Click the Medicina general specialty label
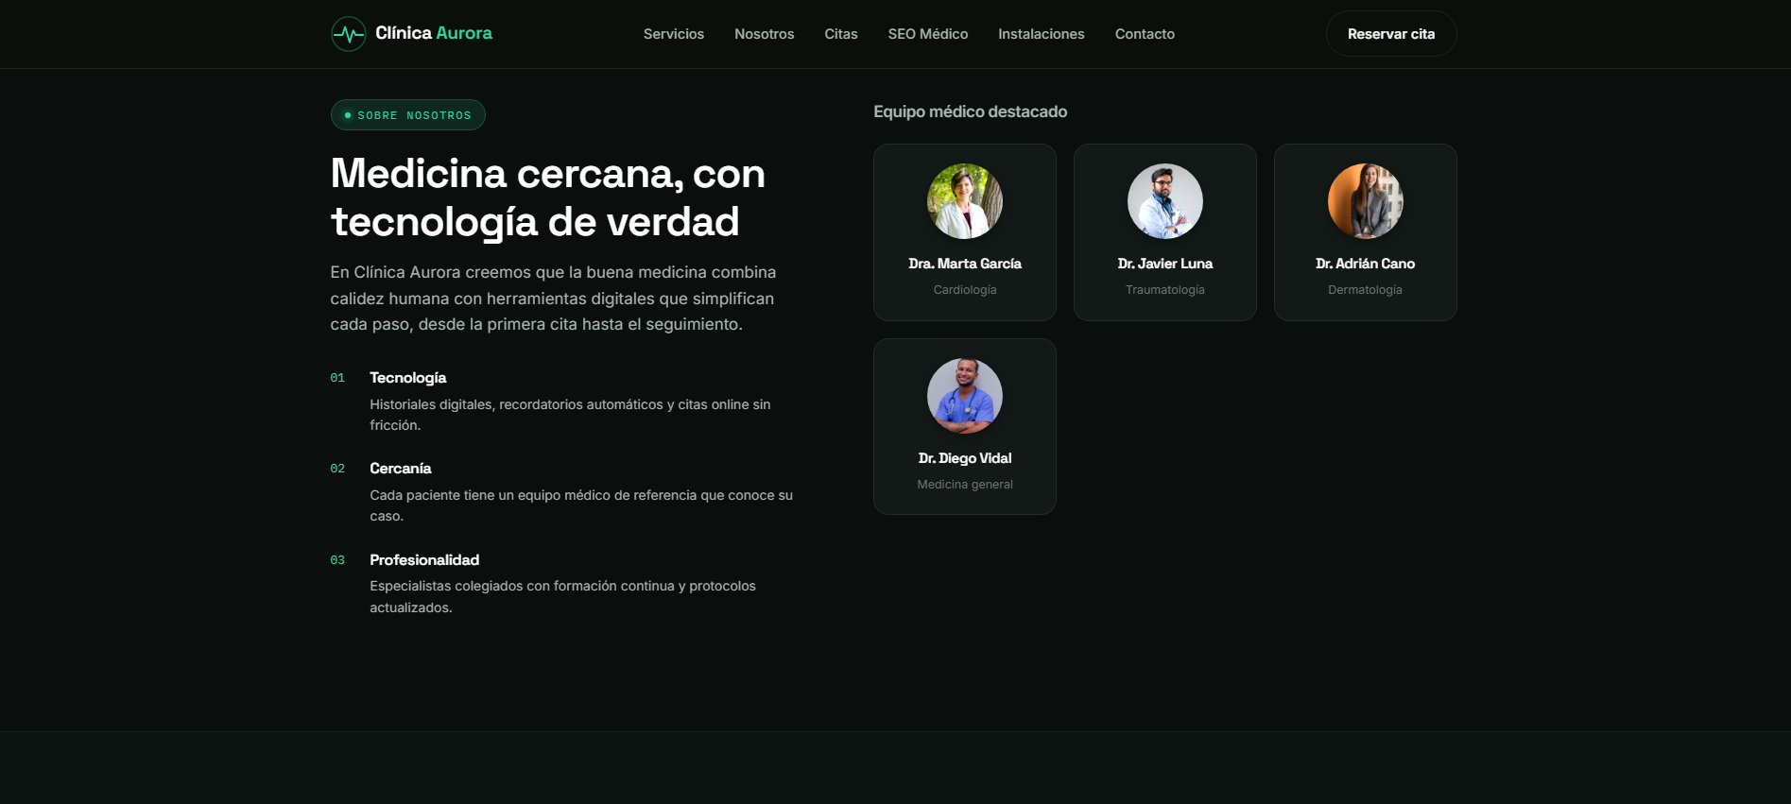The height and width of the screenshot is (804, 1791). [x=965, y=485]
